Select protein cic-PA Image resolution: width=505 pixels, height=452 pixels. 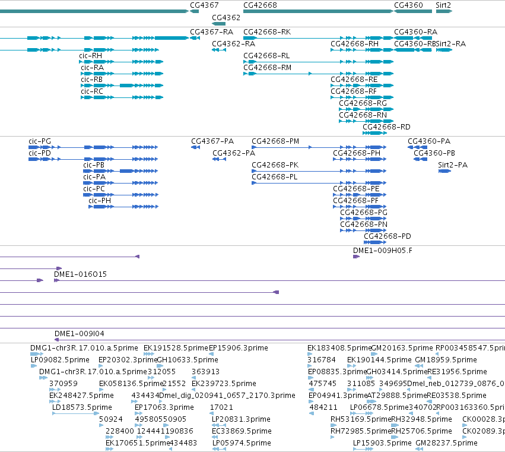pyautogui.click(x=94, y=177)
